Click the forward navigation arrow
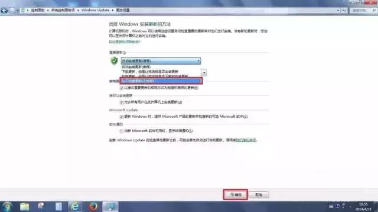The image size is (378, 212). click(12, 11)
